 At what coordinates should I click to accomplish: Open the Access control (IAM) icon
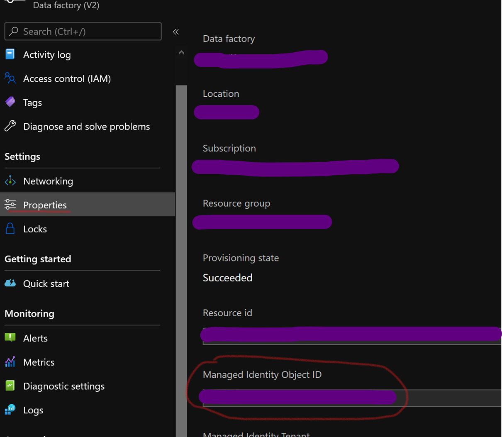10,78
